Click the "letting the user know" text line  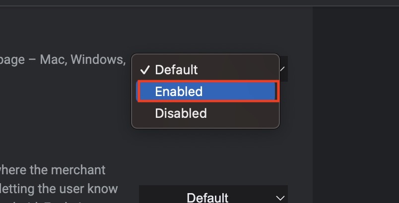click(x=59, y=189)
